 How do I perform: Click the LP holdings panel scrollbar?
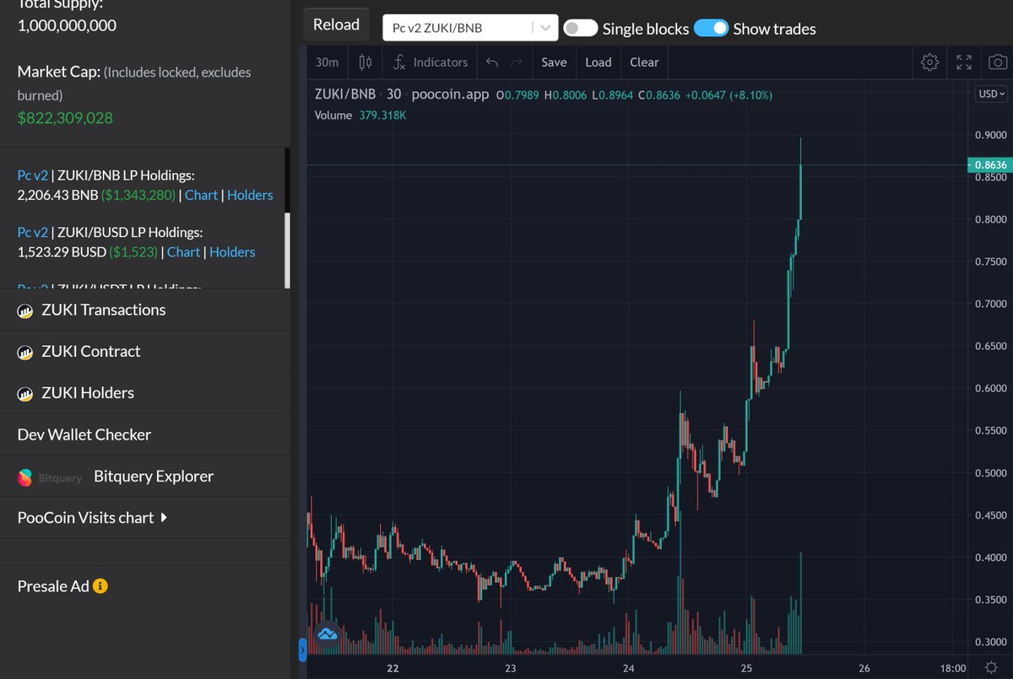click(x=287, y=250)
